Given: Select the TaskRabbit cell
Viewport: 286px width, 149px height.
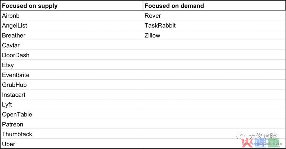Looking at the screenshot, I should [x=214, y=25].
